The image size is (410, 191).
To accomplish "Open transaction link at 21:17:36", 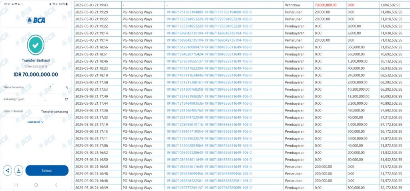I will pos(209,110).
